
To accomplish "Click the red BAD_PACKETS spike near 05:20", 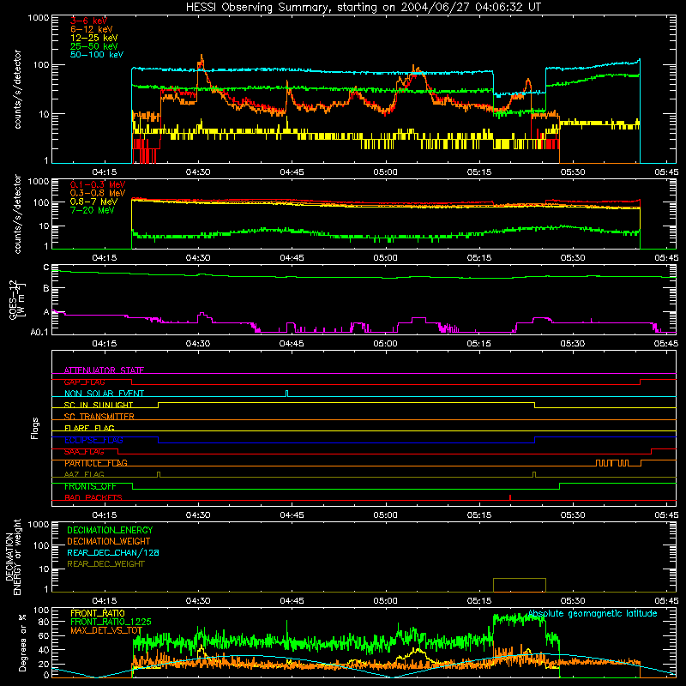I will [x=510, y=497].
